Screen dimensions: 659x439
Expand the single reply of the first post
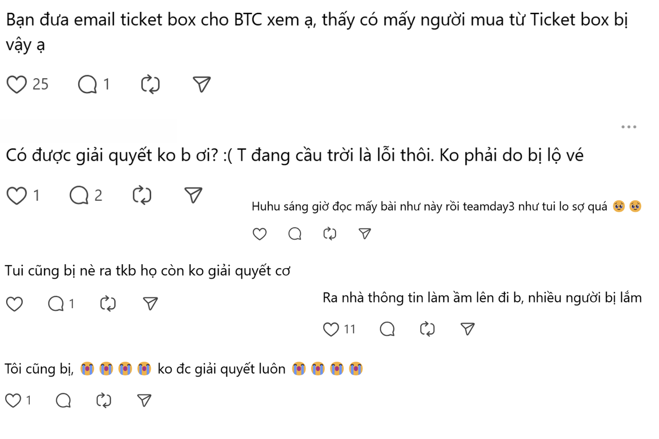coord(87,84)
